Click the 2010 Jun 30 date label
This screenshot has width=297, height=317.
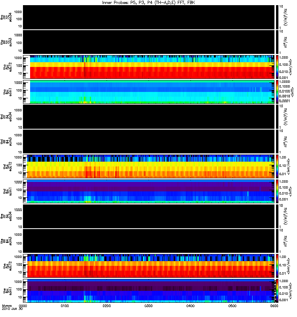[x=12, y=309]
